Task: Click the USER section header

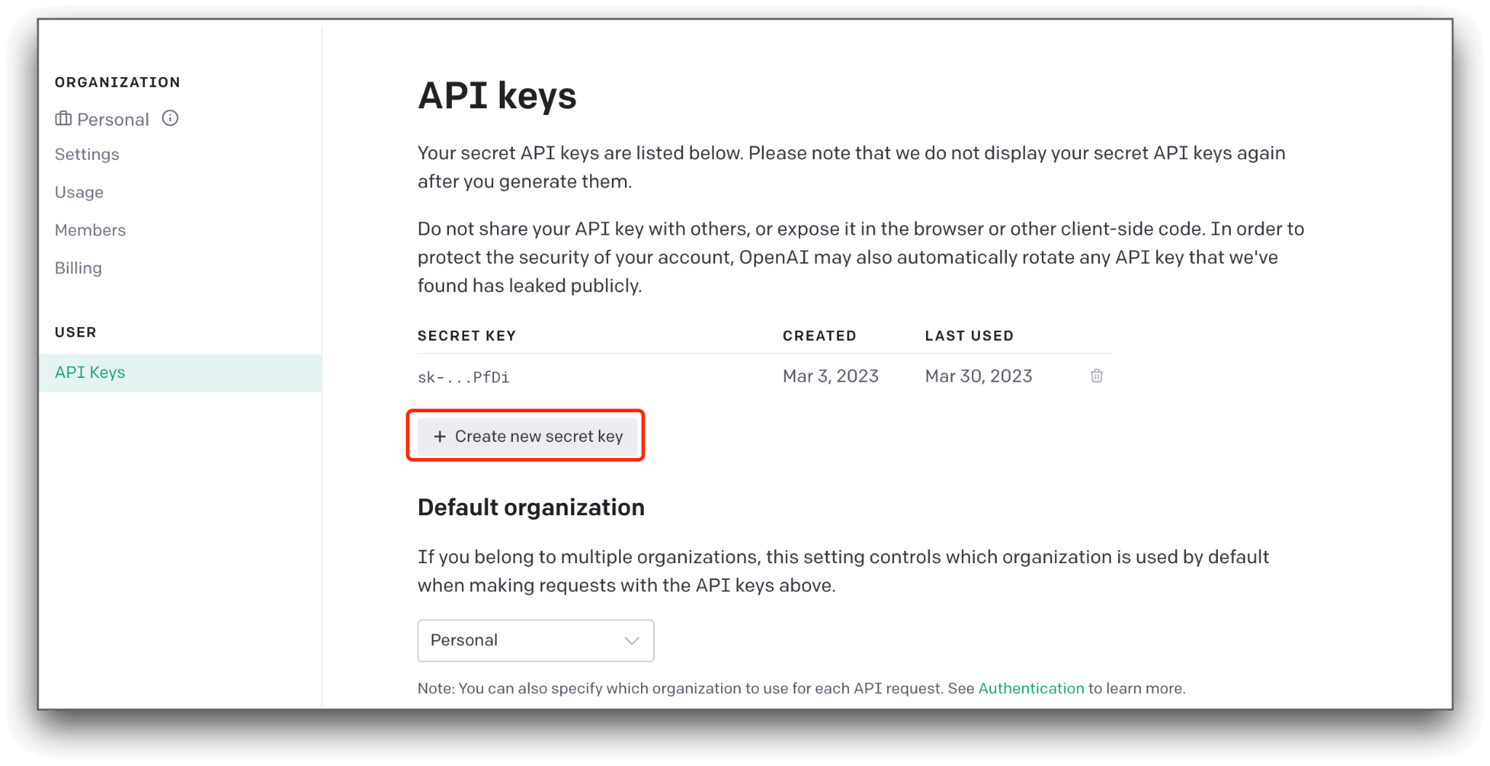Action: point(75,332)
